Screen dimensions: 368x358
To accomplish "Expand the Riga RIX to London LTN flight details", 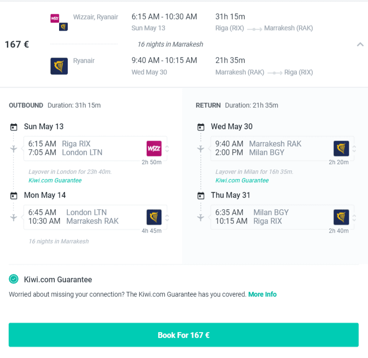I will pos(167,149).
